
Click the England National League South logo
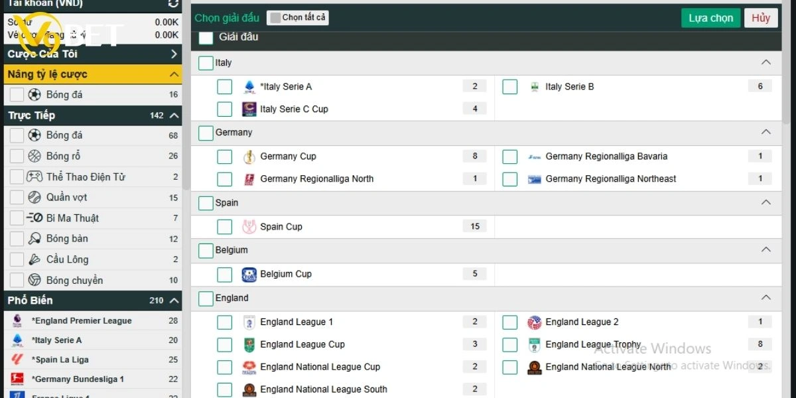click(249, 389)
